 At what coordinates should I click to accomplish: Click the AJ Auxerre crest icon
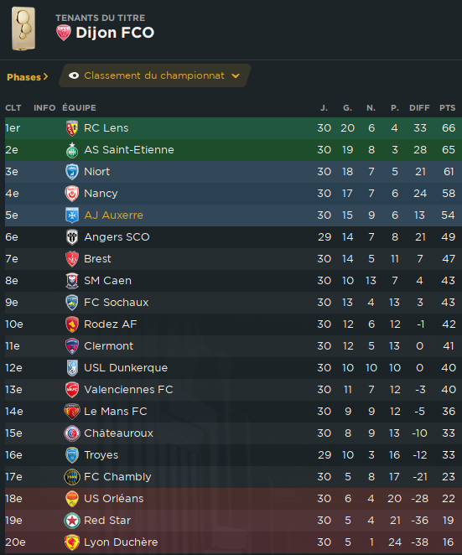[x=72, y=215]
